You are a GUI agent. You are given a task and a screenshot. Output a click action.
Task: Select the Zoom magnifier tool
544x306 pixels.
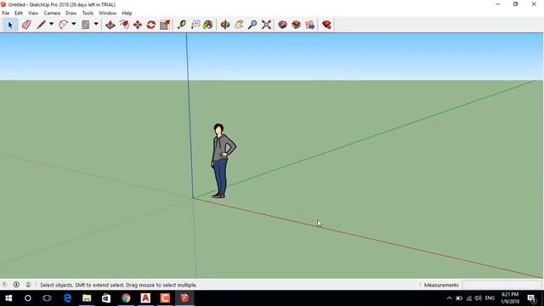click(x=252, y=25)
